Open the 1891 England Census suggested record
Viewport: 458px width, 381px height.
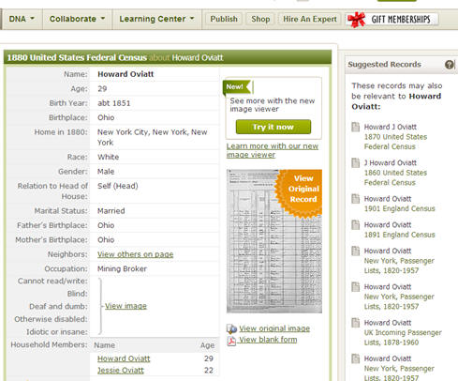(x=399, y=230)
